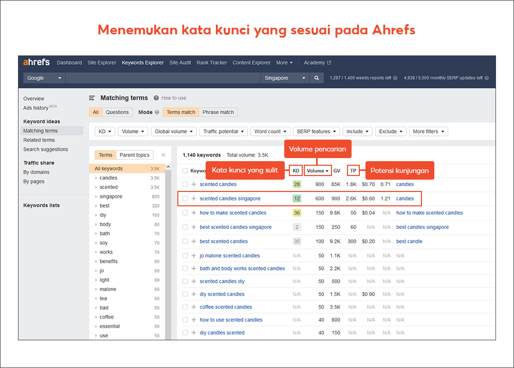
Task: Click plus icon for diy candles scented
Action: click(x=194, y=333)
